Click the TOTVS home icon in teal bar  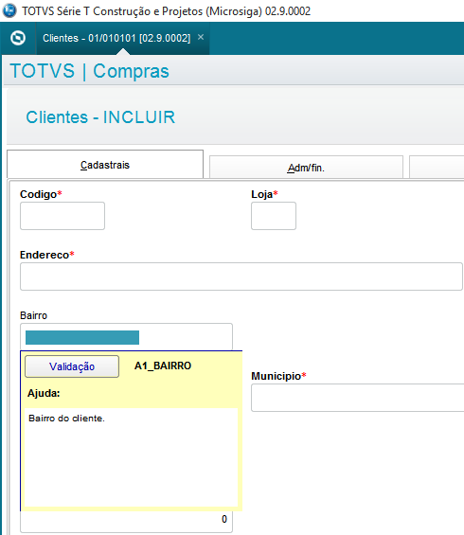(18, 38)
